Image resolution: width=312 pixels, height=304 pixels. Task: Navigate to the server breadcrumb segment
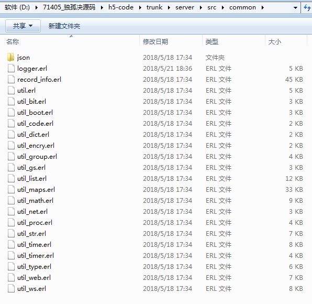pos(185,7)
